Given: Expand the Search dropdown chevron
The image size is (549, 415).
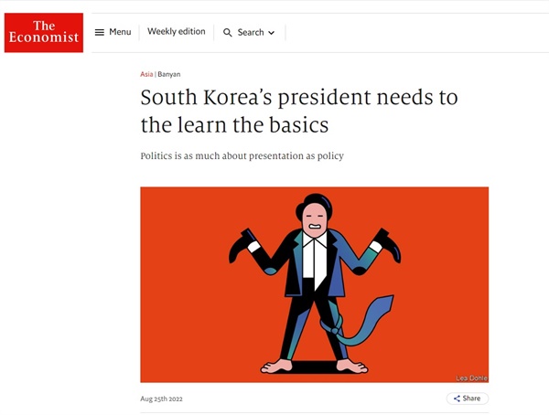Looking at the screenshot, I should 272,33.
